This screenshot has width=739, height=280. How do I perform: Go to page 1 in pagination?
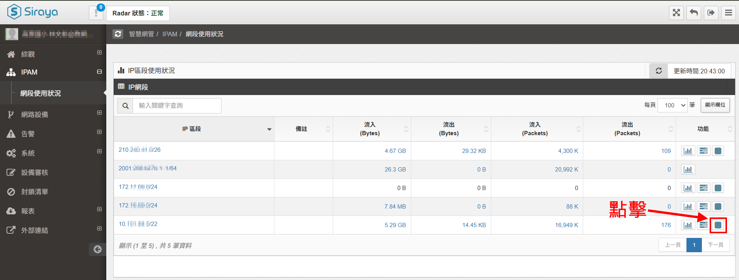(694, 245)
